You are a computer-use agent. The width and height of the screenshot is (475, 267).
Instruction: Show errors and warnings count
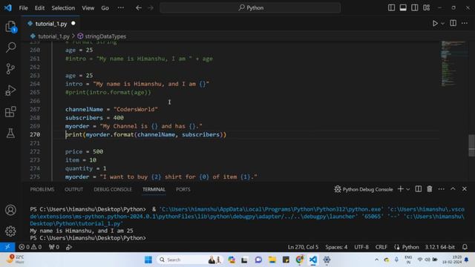pyautogui.click(x=30, y=247)
